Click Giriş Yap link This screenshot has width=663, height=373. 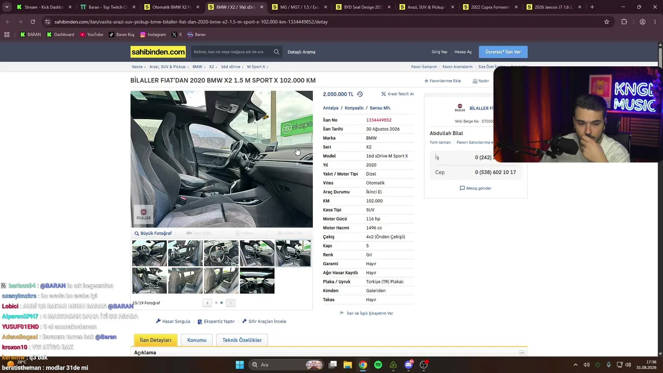click(439, 52)
